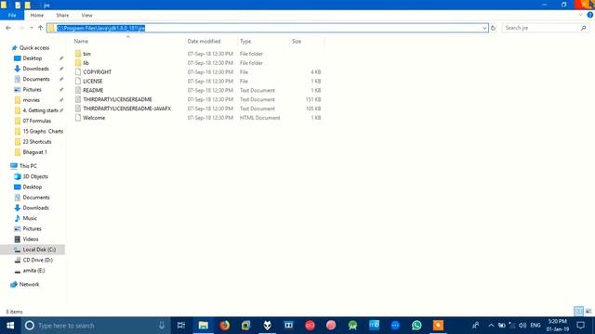Open 4. Getting start folder shortcut
The image size is (595, 334).
40,110
